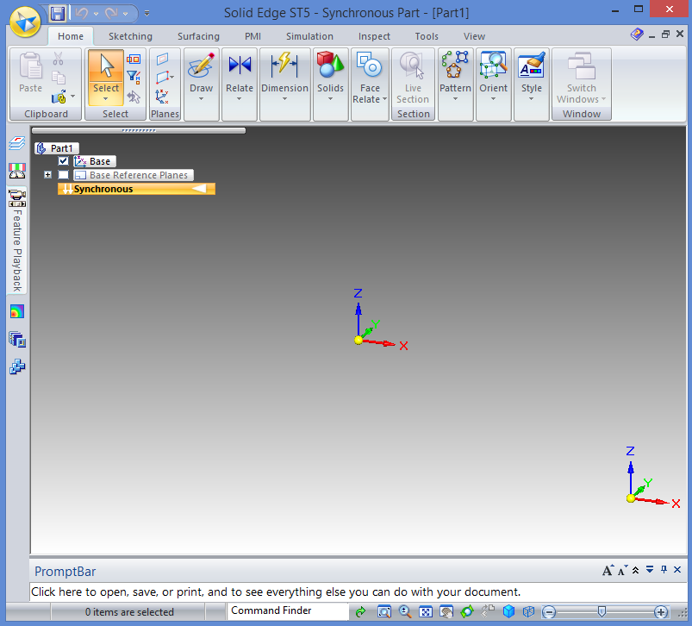Image resolution: width=692 pixels, height=626 pixels.
Task: Click the Save icon in quick access toolbar
Action: [58, 13]
